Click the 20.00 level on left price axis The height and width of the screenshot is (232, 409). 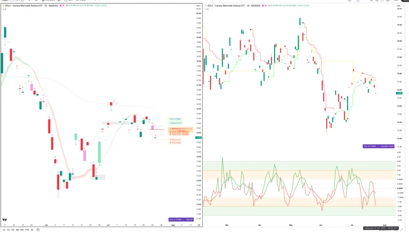(x=198, y=14)
